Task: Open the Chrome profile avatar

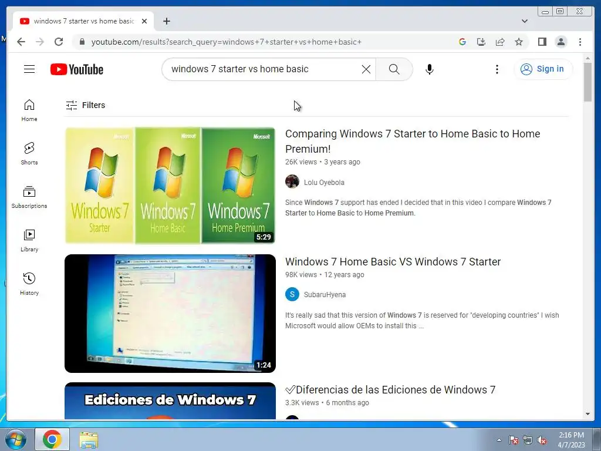Action: 561,42
